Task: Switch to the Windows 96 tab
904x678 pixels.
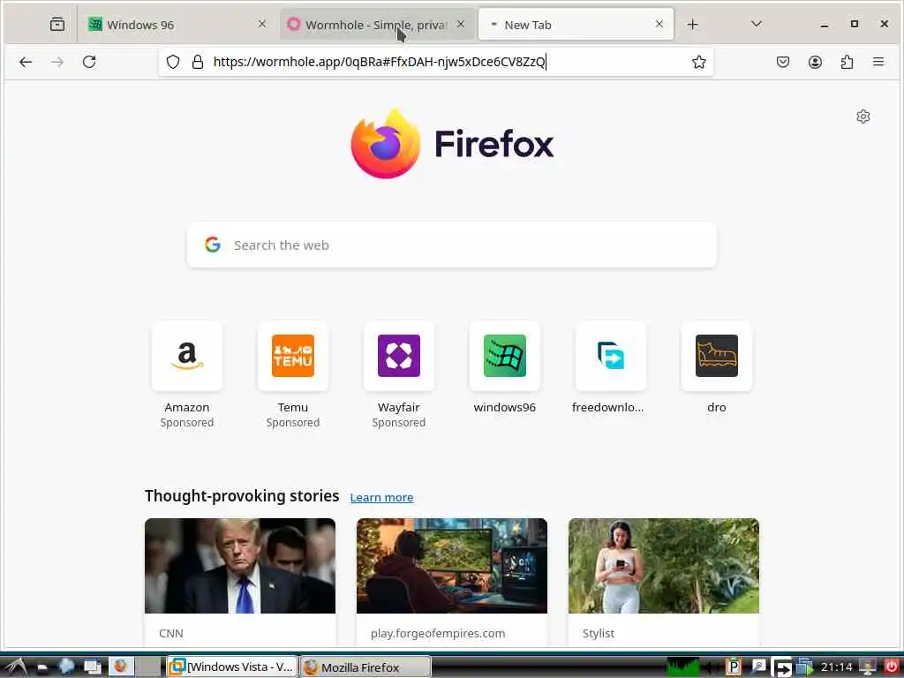Action: click(177, 24)
